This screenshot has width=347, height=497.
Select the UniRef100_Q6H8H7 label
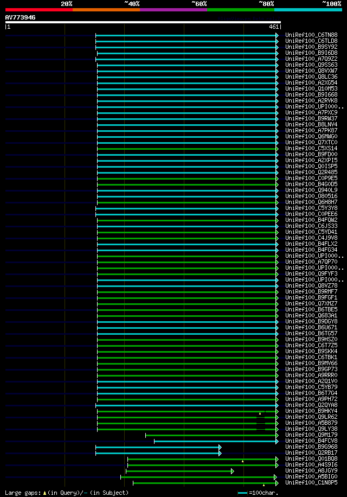coord(311,202)
